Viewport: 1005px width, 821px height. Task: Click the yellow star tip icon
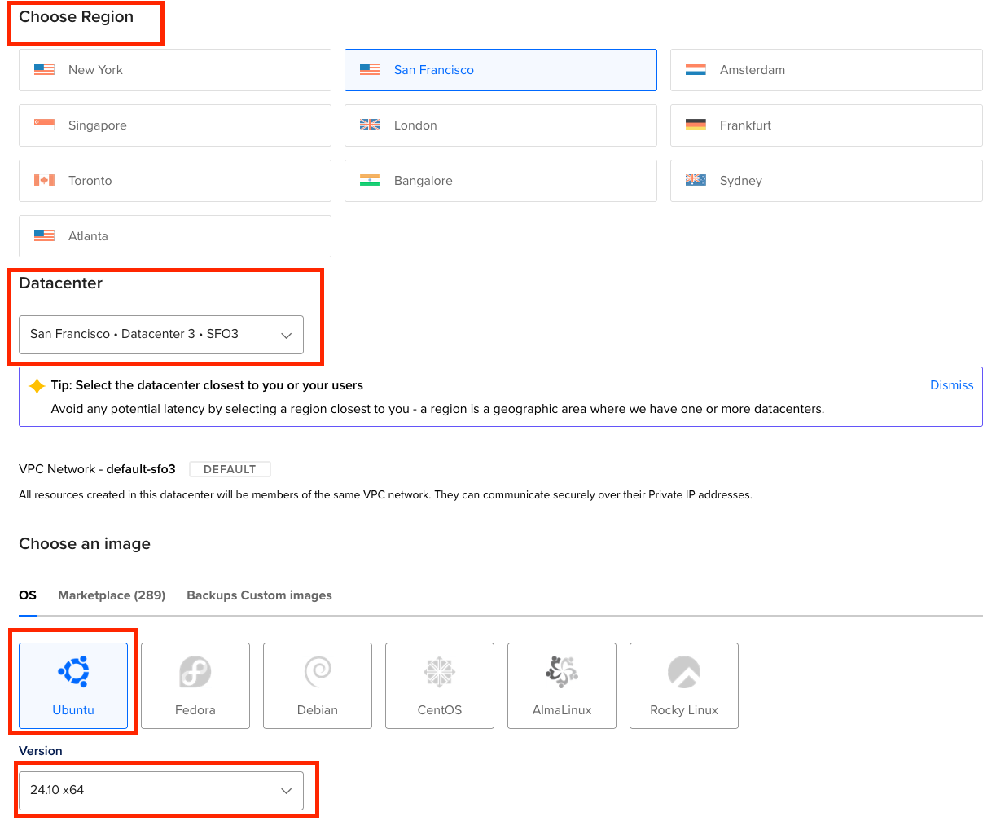[x=37, y=386]
